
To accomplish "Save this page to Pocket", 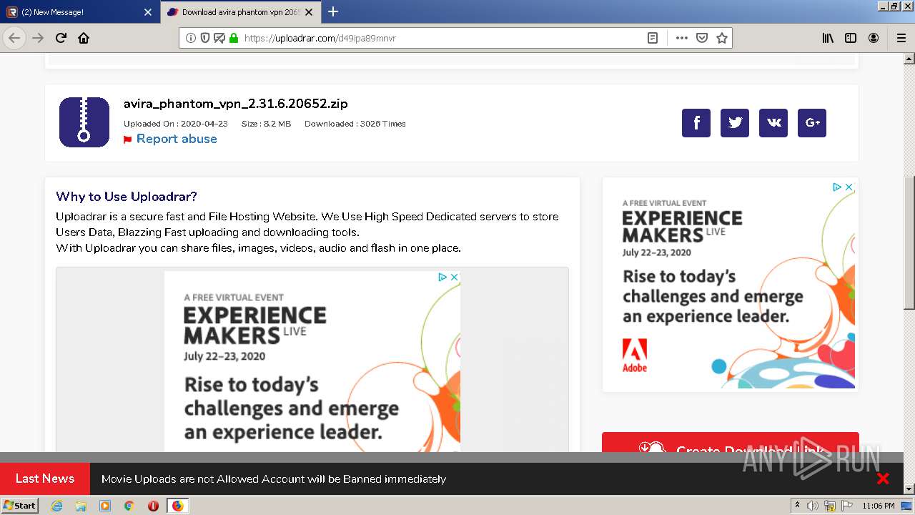I will pyautogui.click(x=702, y=38).
